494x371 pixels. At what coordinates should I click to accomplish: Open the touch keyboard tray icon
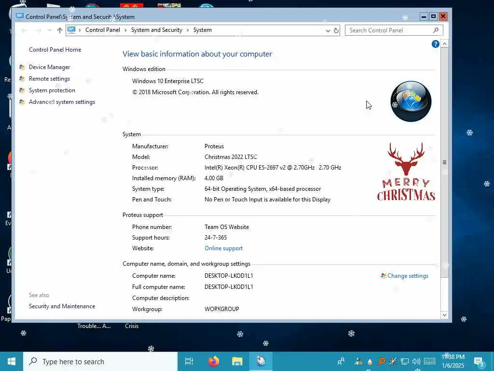point(429,361)
